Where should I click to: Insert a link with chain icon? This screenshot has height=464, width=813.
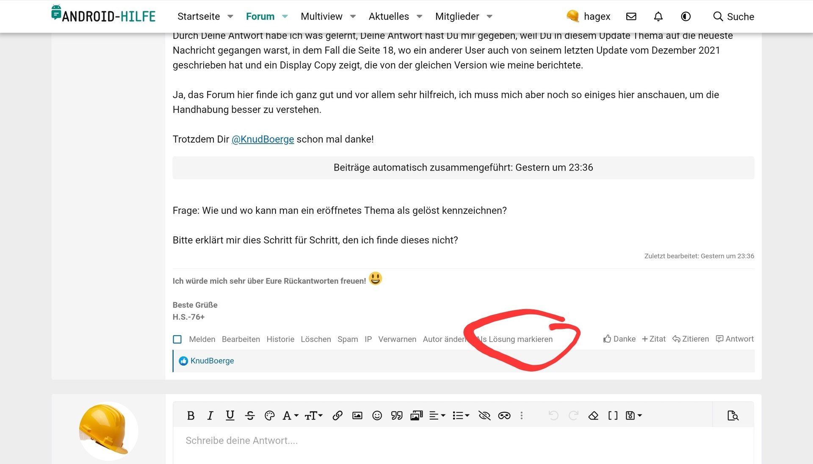(337, 416)
